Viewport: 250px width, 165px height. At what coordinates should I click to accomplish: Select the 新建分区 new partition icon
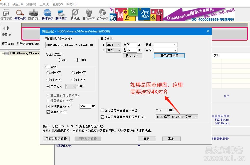coord(61,14)
